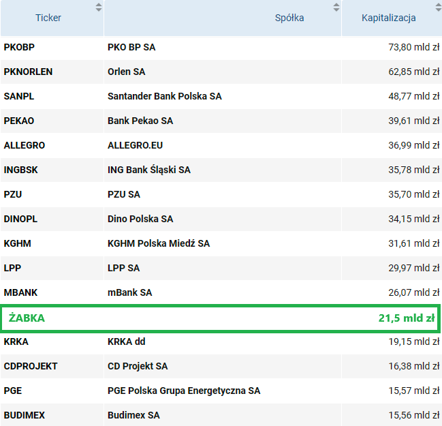Click the 36,99 mld zł value
This screenshot has height=426, width=442.
pyautogui.click(x=414, y=145)
